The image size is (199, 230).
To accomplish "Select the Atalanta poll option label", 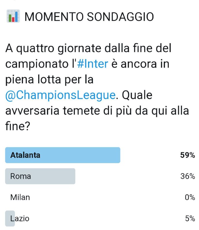I will pyautogui.click(x=25, y=155).
